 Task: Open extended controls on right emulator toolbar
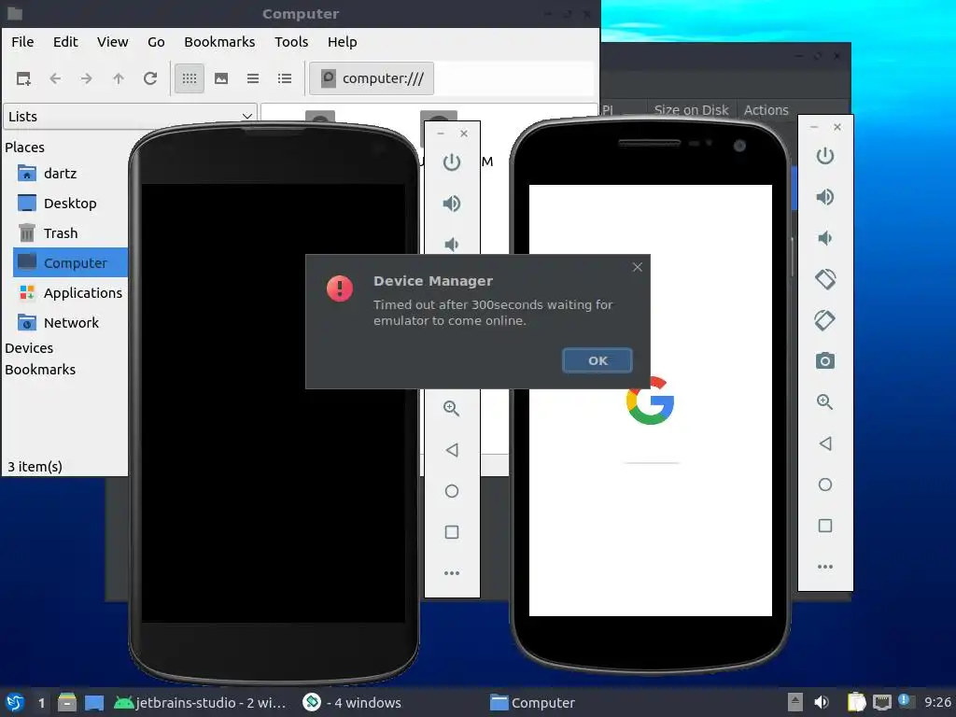(x=825, y=567)
